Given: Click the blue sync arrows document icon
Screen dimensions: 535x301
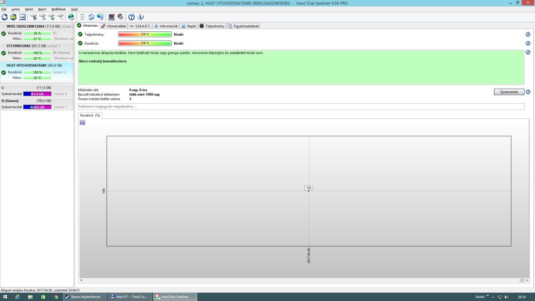Looking at the screenshot, I should point(91,17).
